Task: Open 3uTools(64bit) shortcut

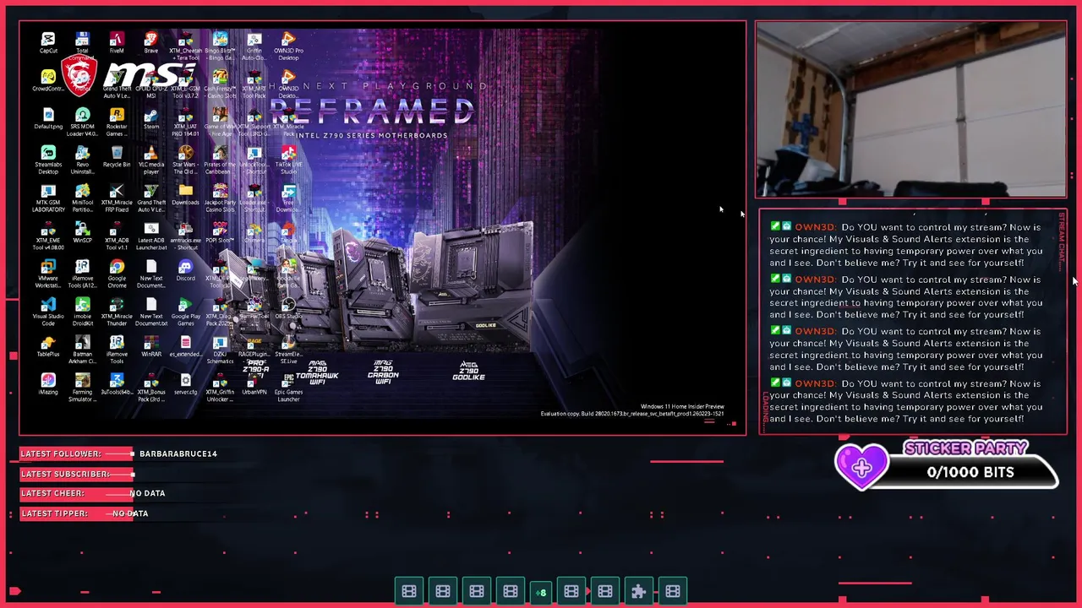Action: [x=117, y=385]
